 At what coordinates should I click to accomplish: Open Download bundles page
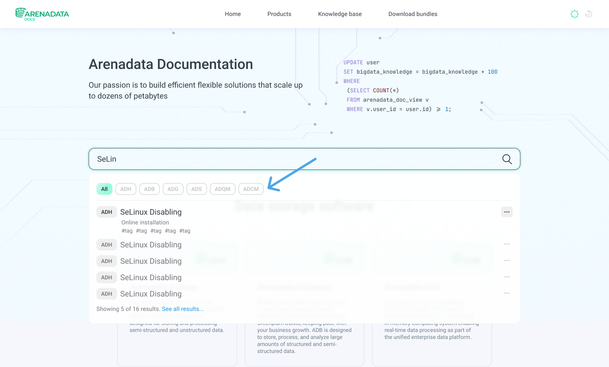tap(413, 14)
